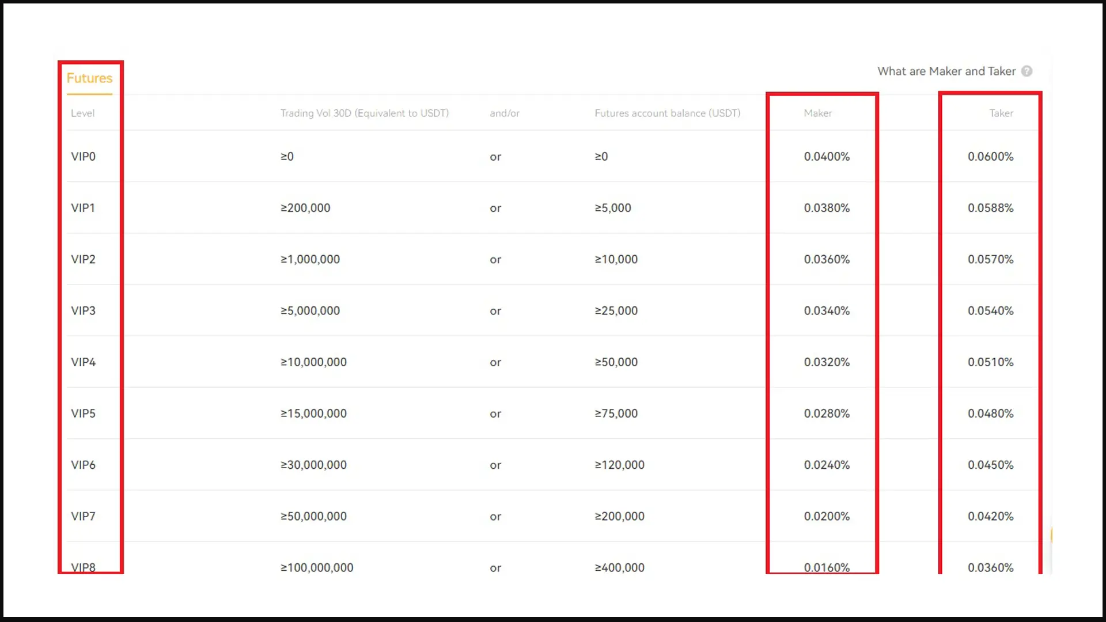1106x622 pixels.
Task: Click the 0.0340% maker fee value
Action: [827, 311]
